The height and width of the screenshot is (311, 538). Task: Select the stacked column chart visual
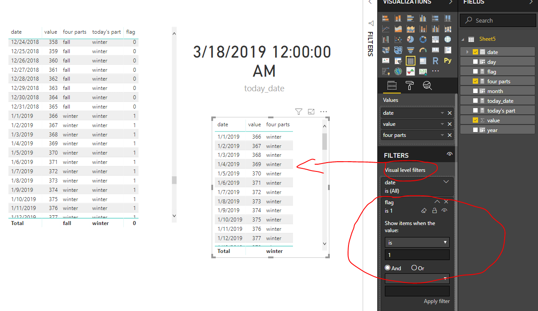tap(398, 18)
